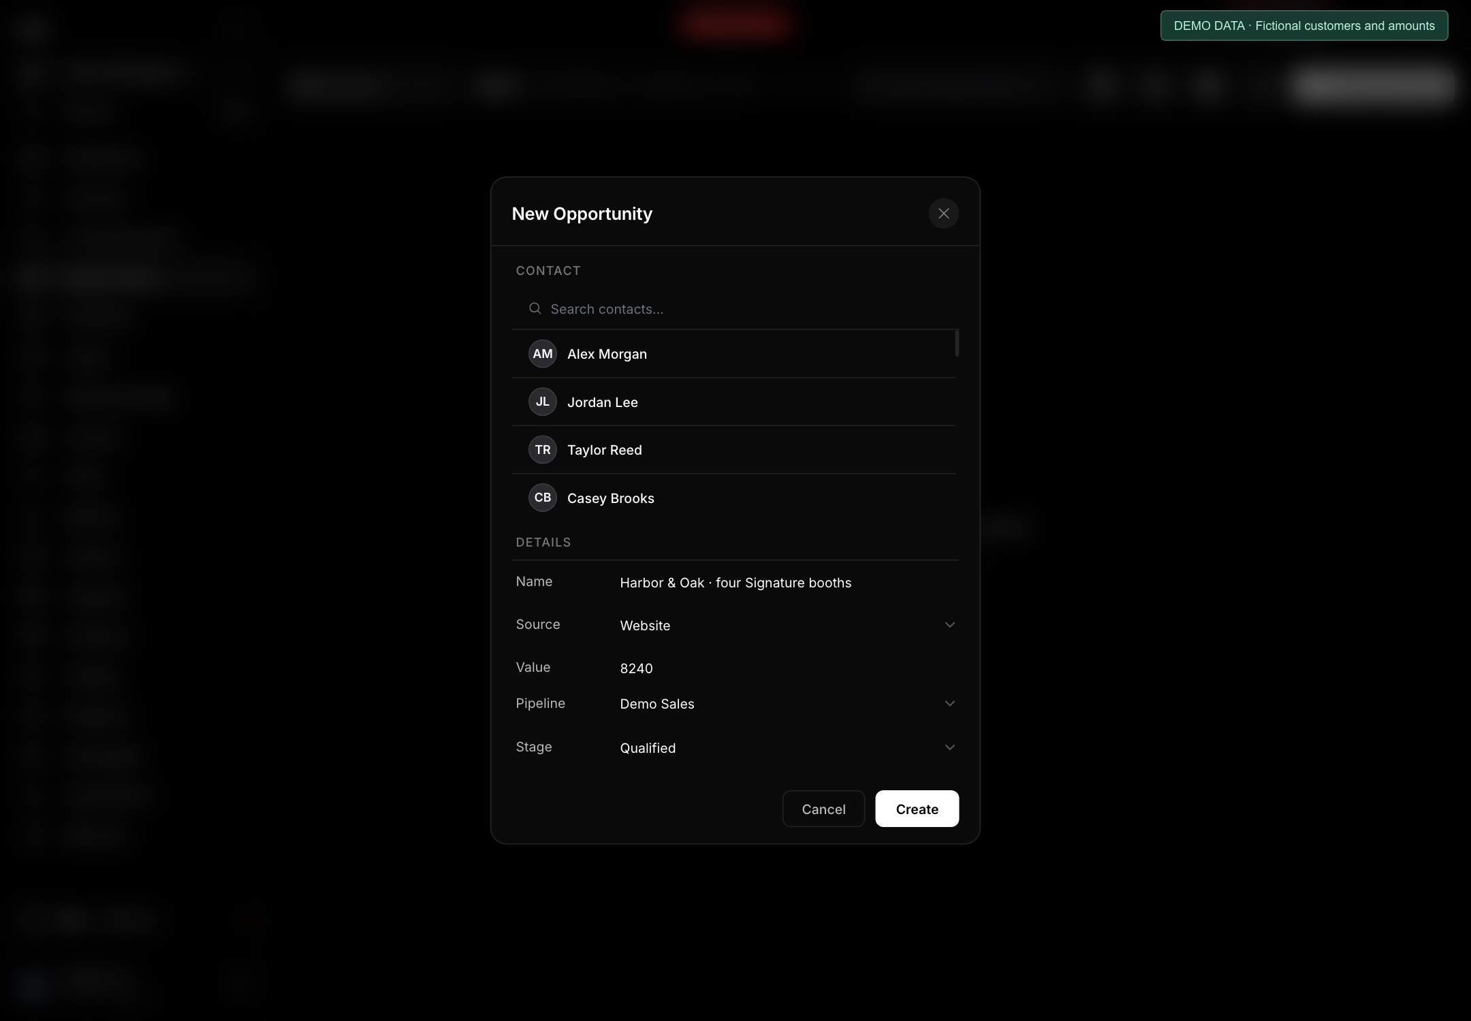This screenshot has width=1471, height=1021.
Task: Close the New Opportunity dialog
Action: (943, 214)
